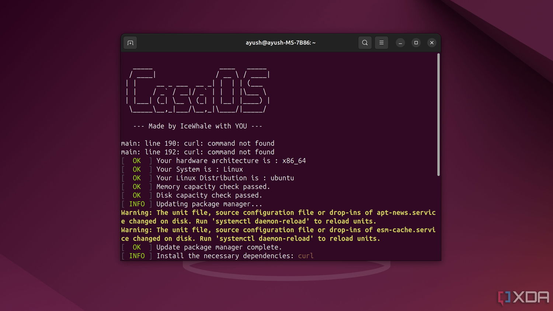The height and width of the screenshot is (311, 553).
Task: Click 'Your Linux Distribution is : ubuntu'
Action: click(225, 178)
